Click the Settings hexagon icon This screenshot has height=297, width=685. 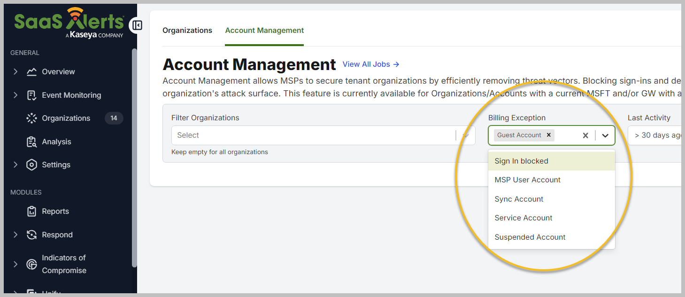31,165
